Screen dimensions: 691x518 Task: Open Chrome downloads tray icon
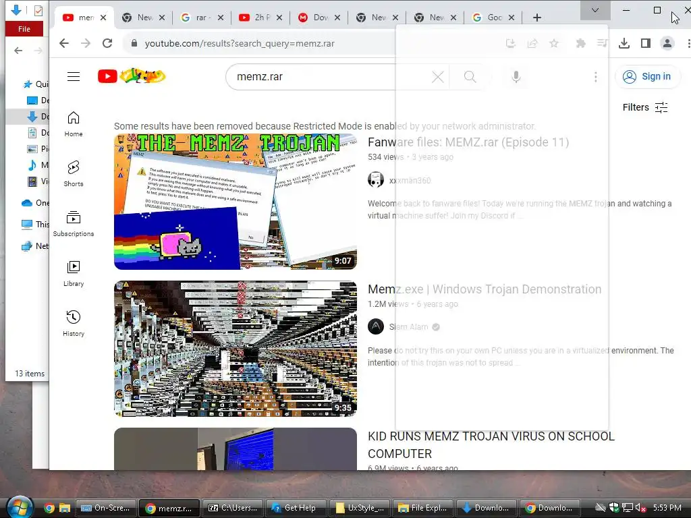coord(624,43)
